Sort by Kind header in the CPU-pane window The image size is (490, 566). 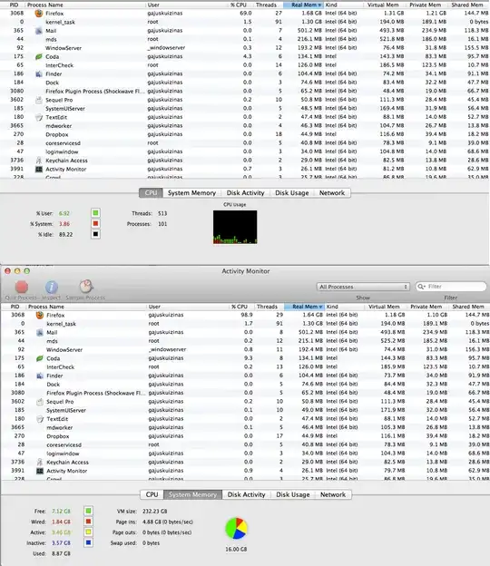tap(343, 5)
